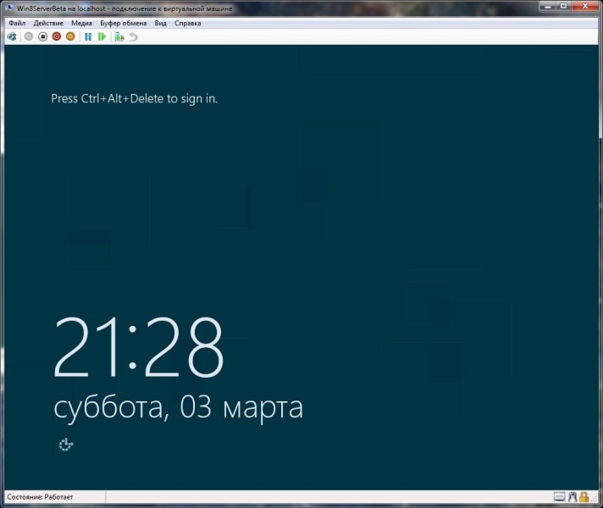Click the padlock icon in status bar
Screen dimensions: 603x508
pos(584,497)
